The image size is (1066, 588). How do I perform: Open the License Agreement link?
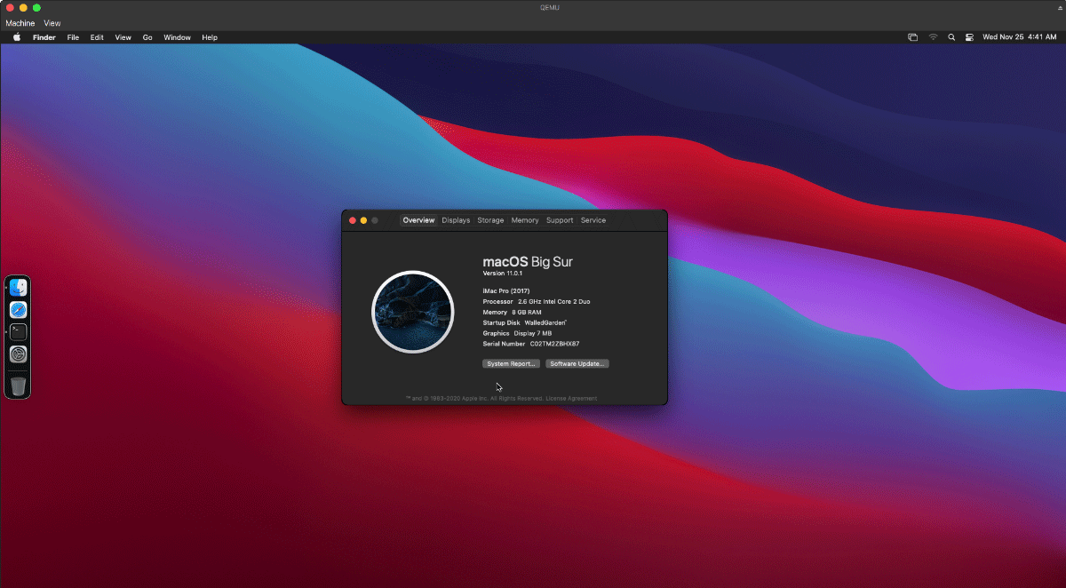coord(571,399)
